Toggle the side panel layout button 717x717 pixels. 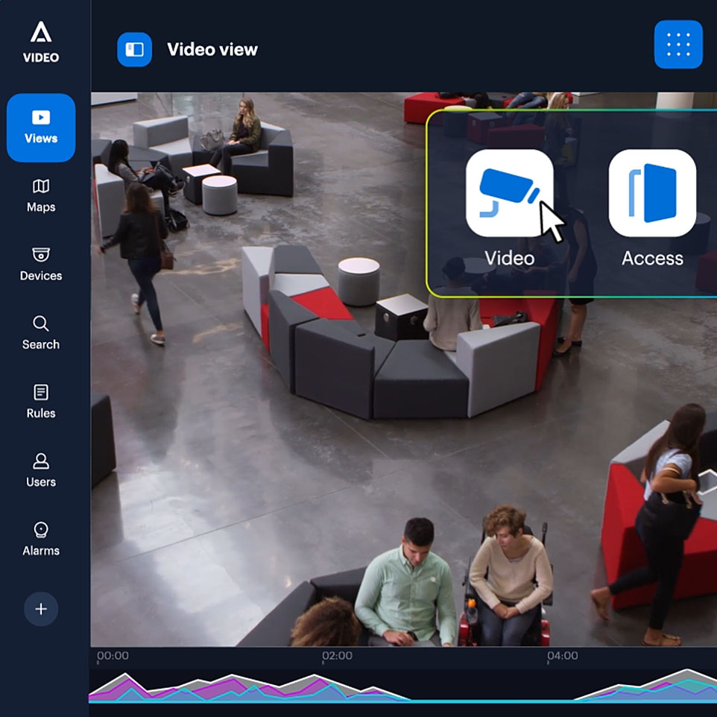tap(134, 49)
